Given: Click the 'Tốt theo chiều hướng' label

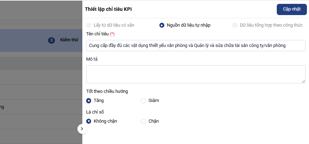Looking at the screenshot, I should click(107, 91).
